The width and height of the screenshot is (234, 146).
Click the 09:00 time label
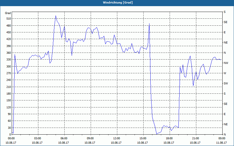tap(91, 138)
